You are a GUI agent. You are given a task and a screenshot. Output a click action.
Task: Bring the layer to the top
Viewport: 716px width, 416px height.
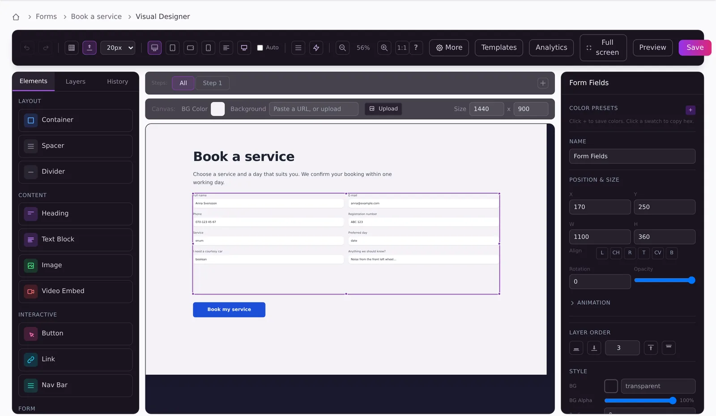(669, 348)
